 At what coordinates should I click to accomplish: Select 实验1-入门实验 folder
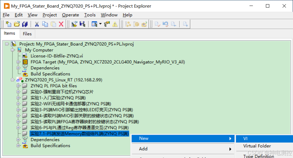coord(58,98)
